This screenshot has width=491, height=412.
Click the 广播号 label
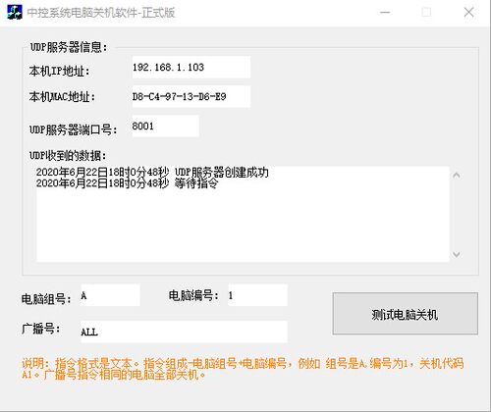pos(41,329)
